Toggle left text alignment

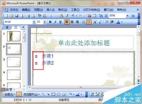click(x=67, y=22)
